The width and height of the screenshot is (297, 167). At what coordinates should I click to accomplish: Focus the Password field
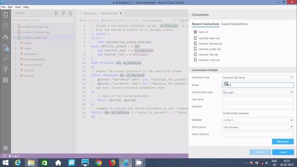(x=258, y=107)
